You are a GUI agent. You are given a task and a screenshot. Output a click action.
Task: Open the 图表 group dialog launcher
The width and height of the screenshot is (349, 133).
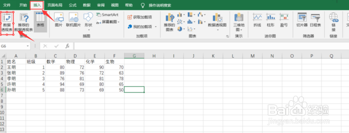coord(228,37)
